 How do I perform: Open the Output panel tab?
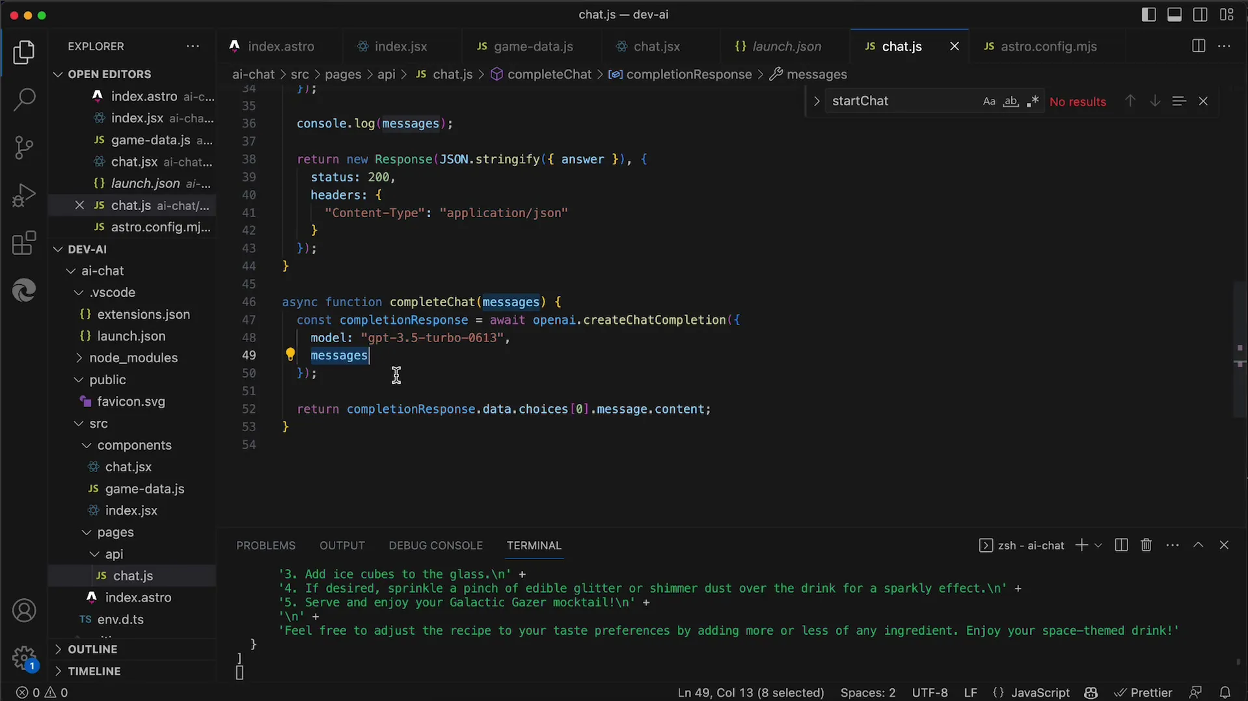(342, 546)
